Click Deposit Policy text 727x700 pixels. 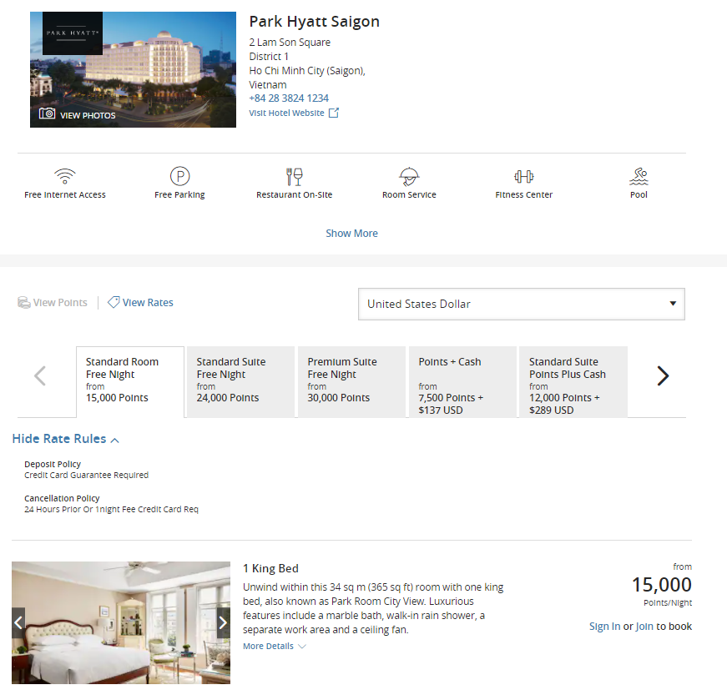tap(53, 464)
